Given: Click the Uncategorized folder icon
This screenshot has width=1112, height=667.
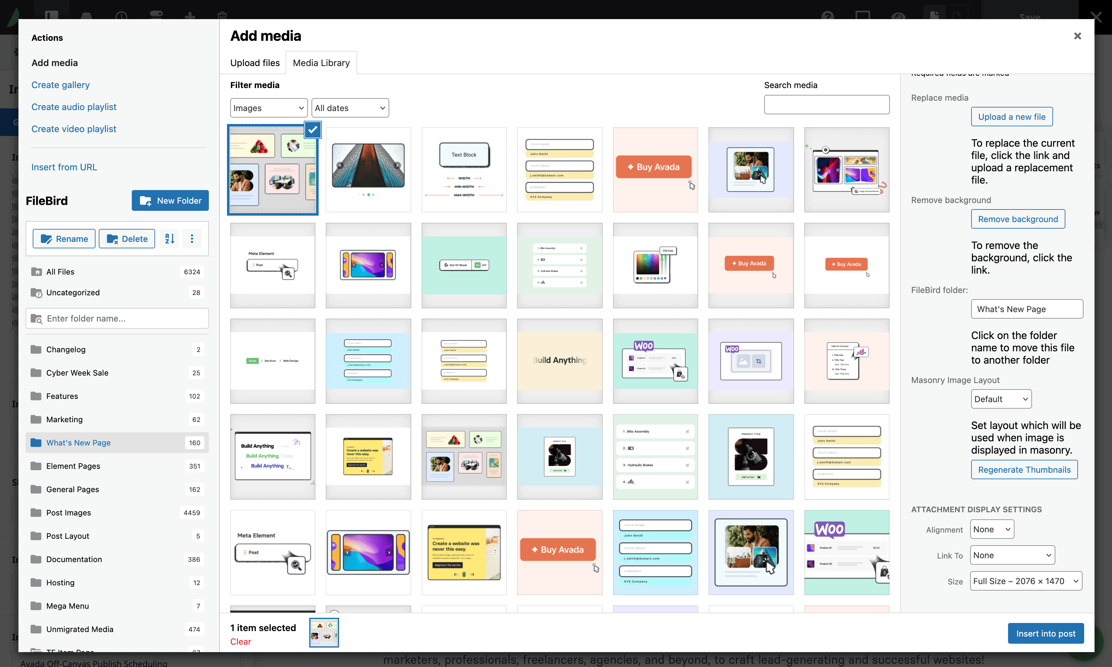Looking at the screenshot, I should pyautogui.click(x=36, y=293).
